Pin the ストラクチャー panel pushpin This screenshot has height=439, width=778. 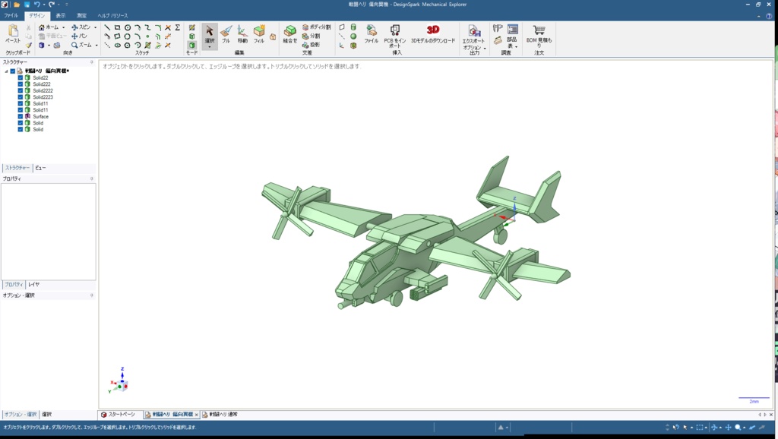[91, 62]
